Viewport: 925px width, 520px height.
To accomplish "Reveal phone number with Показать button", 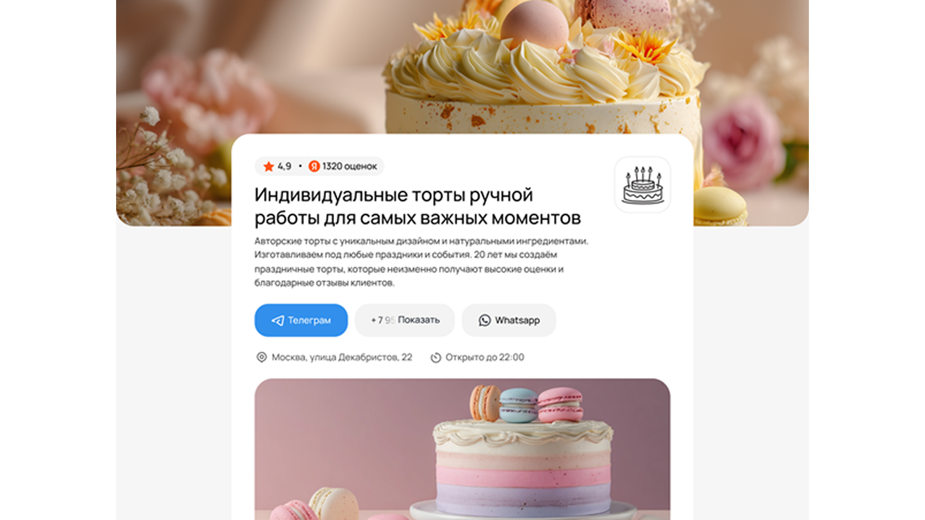I will pos(405,320).
